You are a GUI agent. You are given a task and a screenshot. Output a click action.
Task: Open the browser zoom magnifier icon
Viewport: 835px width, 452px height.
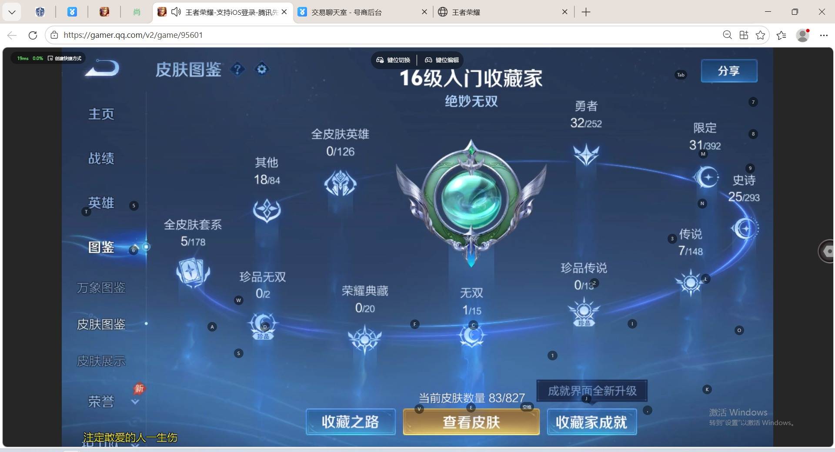tap(727, 35)
